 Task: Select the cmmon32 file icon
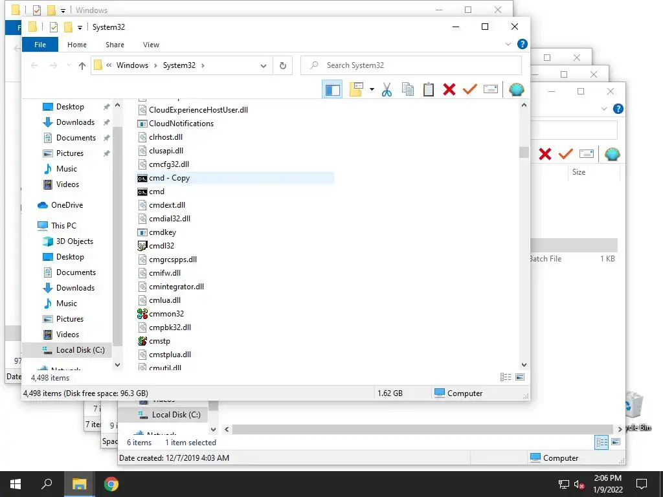[142, 314]
